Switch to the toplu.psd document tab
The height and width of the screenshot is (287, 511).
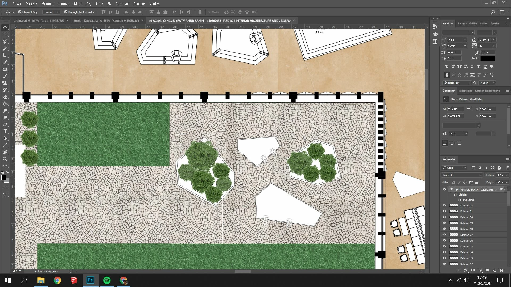[39, 20]
